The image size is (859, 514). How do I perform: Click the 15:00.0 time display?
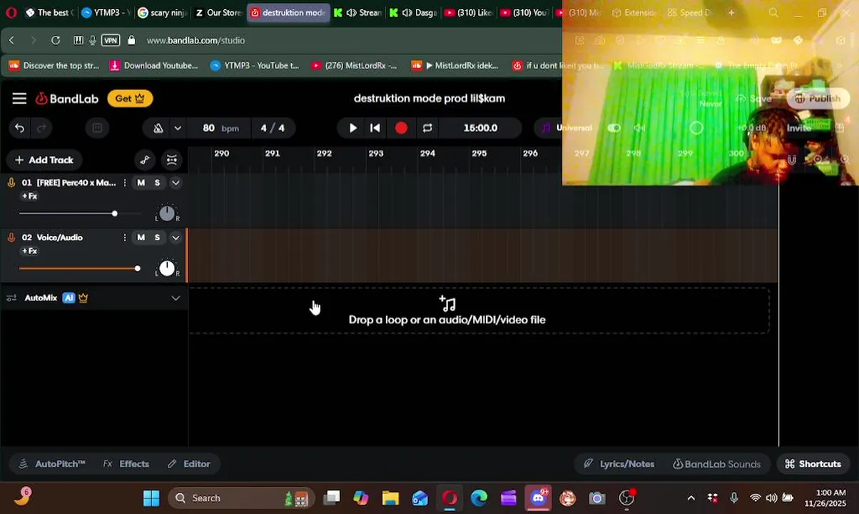[x=480, y=128]
